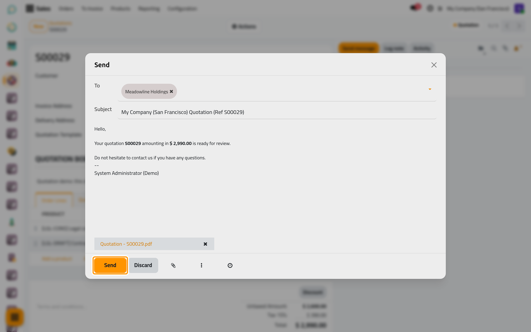Remove the Quotation - S00029.pdf attachment
Screen dimensions: 531x332
tap(205, 244)
